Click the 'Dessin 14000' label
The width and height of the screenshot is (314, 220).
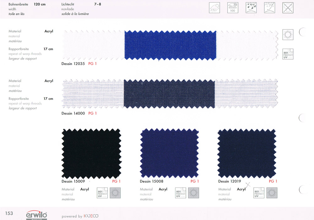[x=73, y=113]
